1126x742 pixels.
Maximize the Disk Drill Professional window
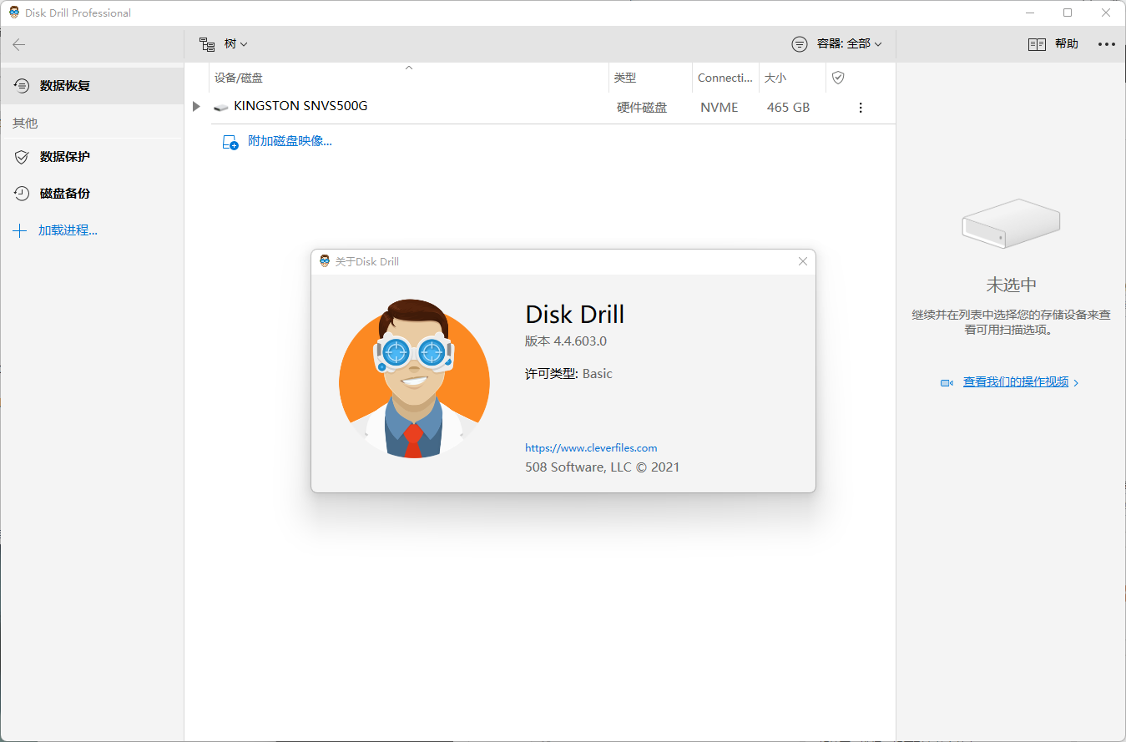(x=1068, y=13)
